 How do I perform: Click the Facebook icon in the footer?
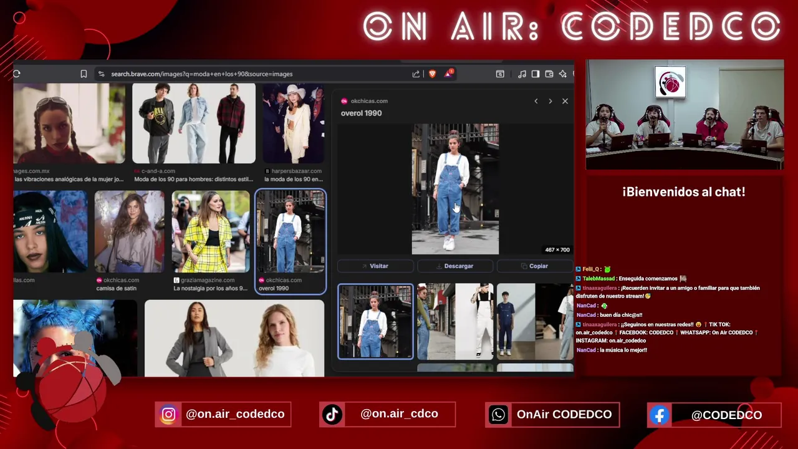pos(660,415)
